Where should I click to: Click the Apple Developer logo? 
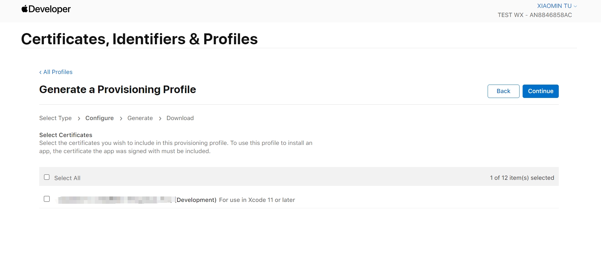46,9
